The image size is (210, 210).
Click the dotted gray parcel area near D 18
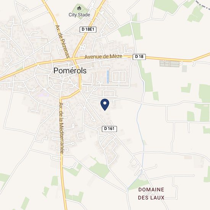click(170, 64)
